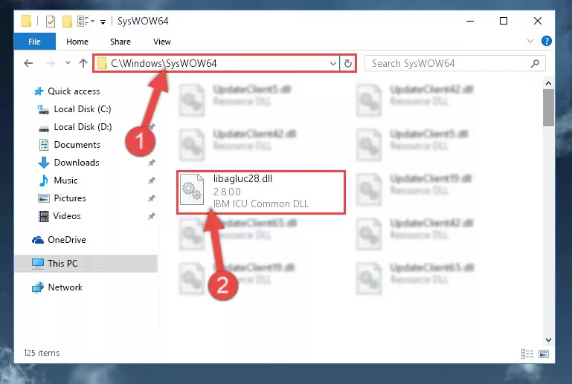Click the scroll up arrow

pyautogui.click(x=548, y=83)
